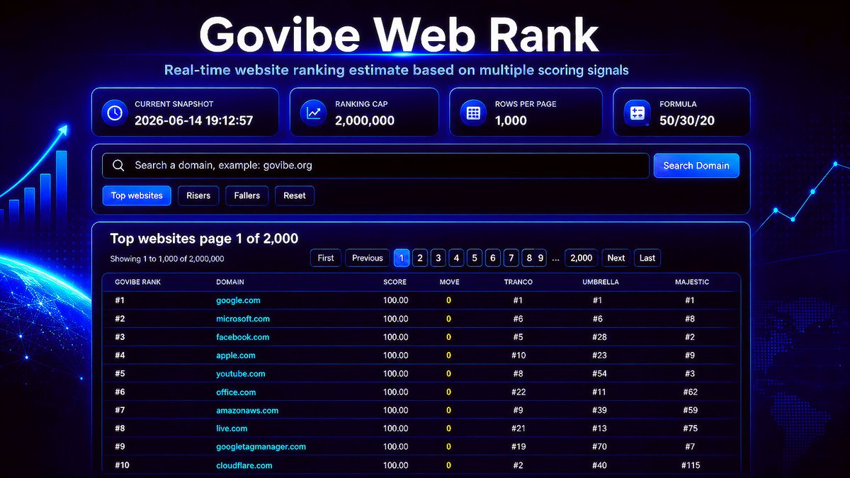Click the Search Domain button
The width and height of the screenshot is (850, 478).
coord(696,166)
